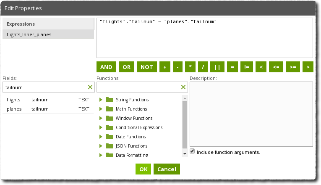This screenshot has height=185, width=321.
Task: Insert the plus operator
Action: click(x=165, y=67)
